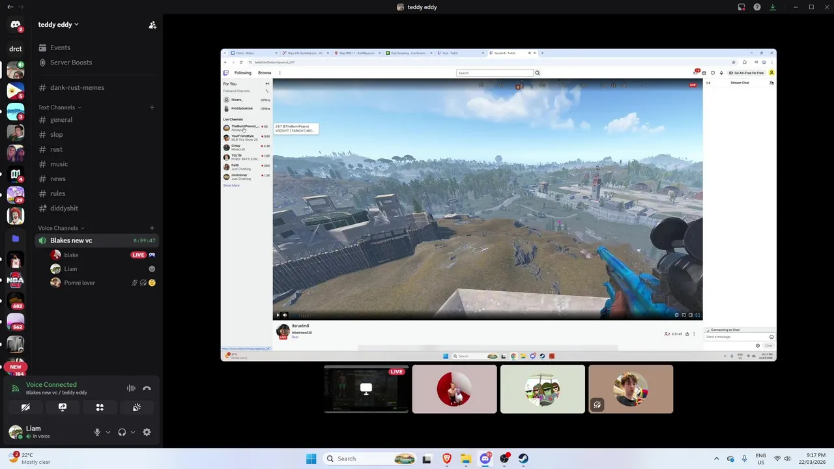Viewport: 834px width, 469px height.
Task: Click the voice connection signal icon
Action: pyautogui.click(x=16, y=388)
